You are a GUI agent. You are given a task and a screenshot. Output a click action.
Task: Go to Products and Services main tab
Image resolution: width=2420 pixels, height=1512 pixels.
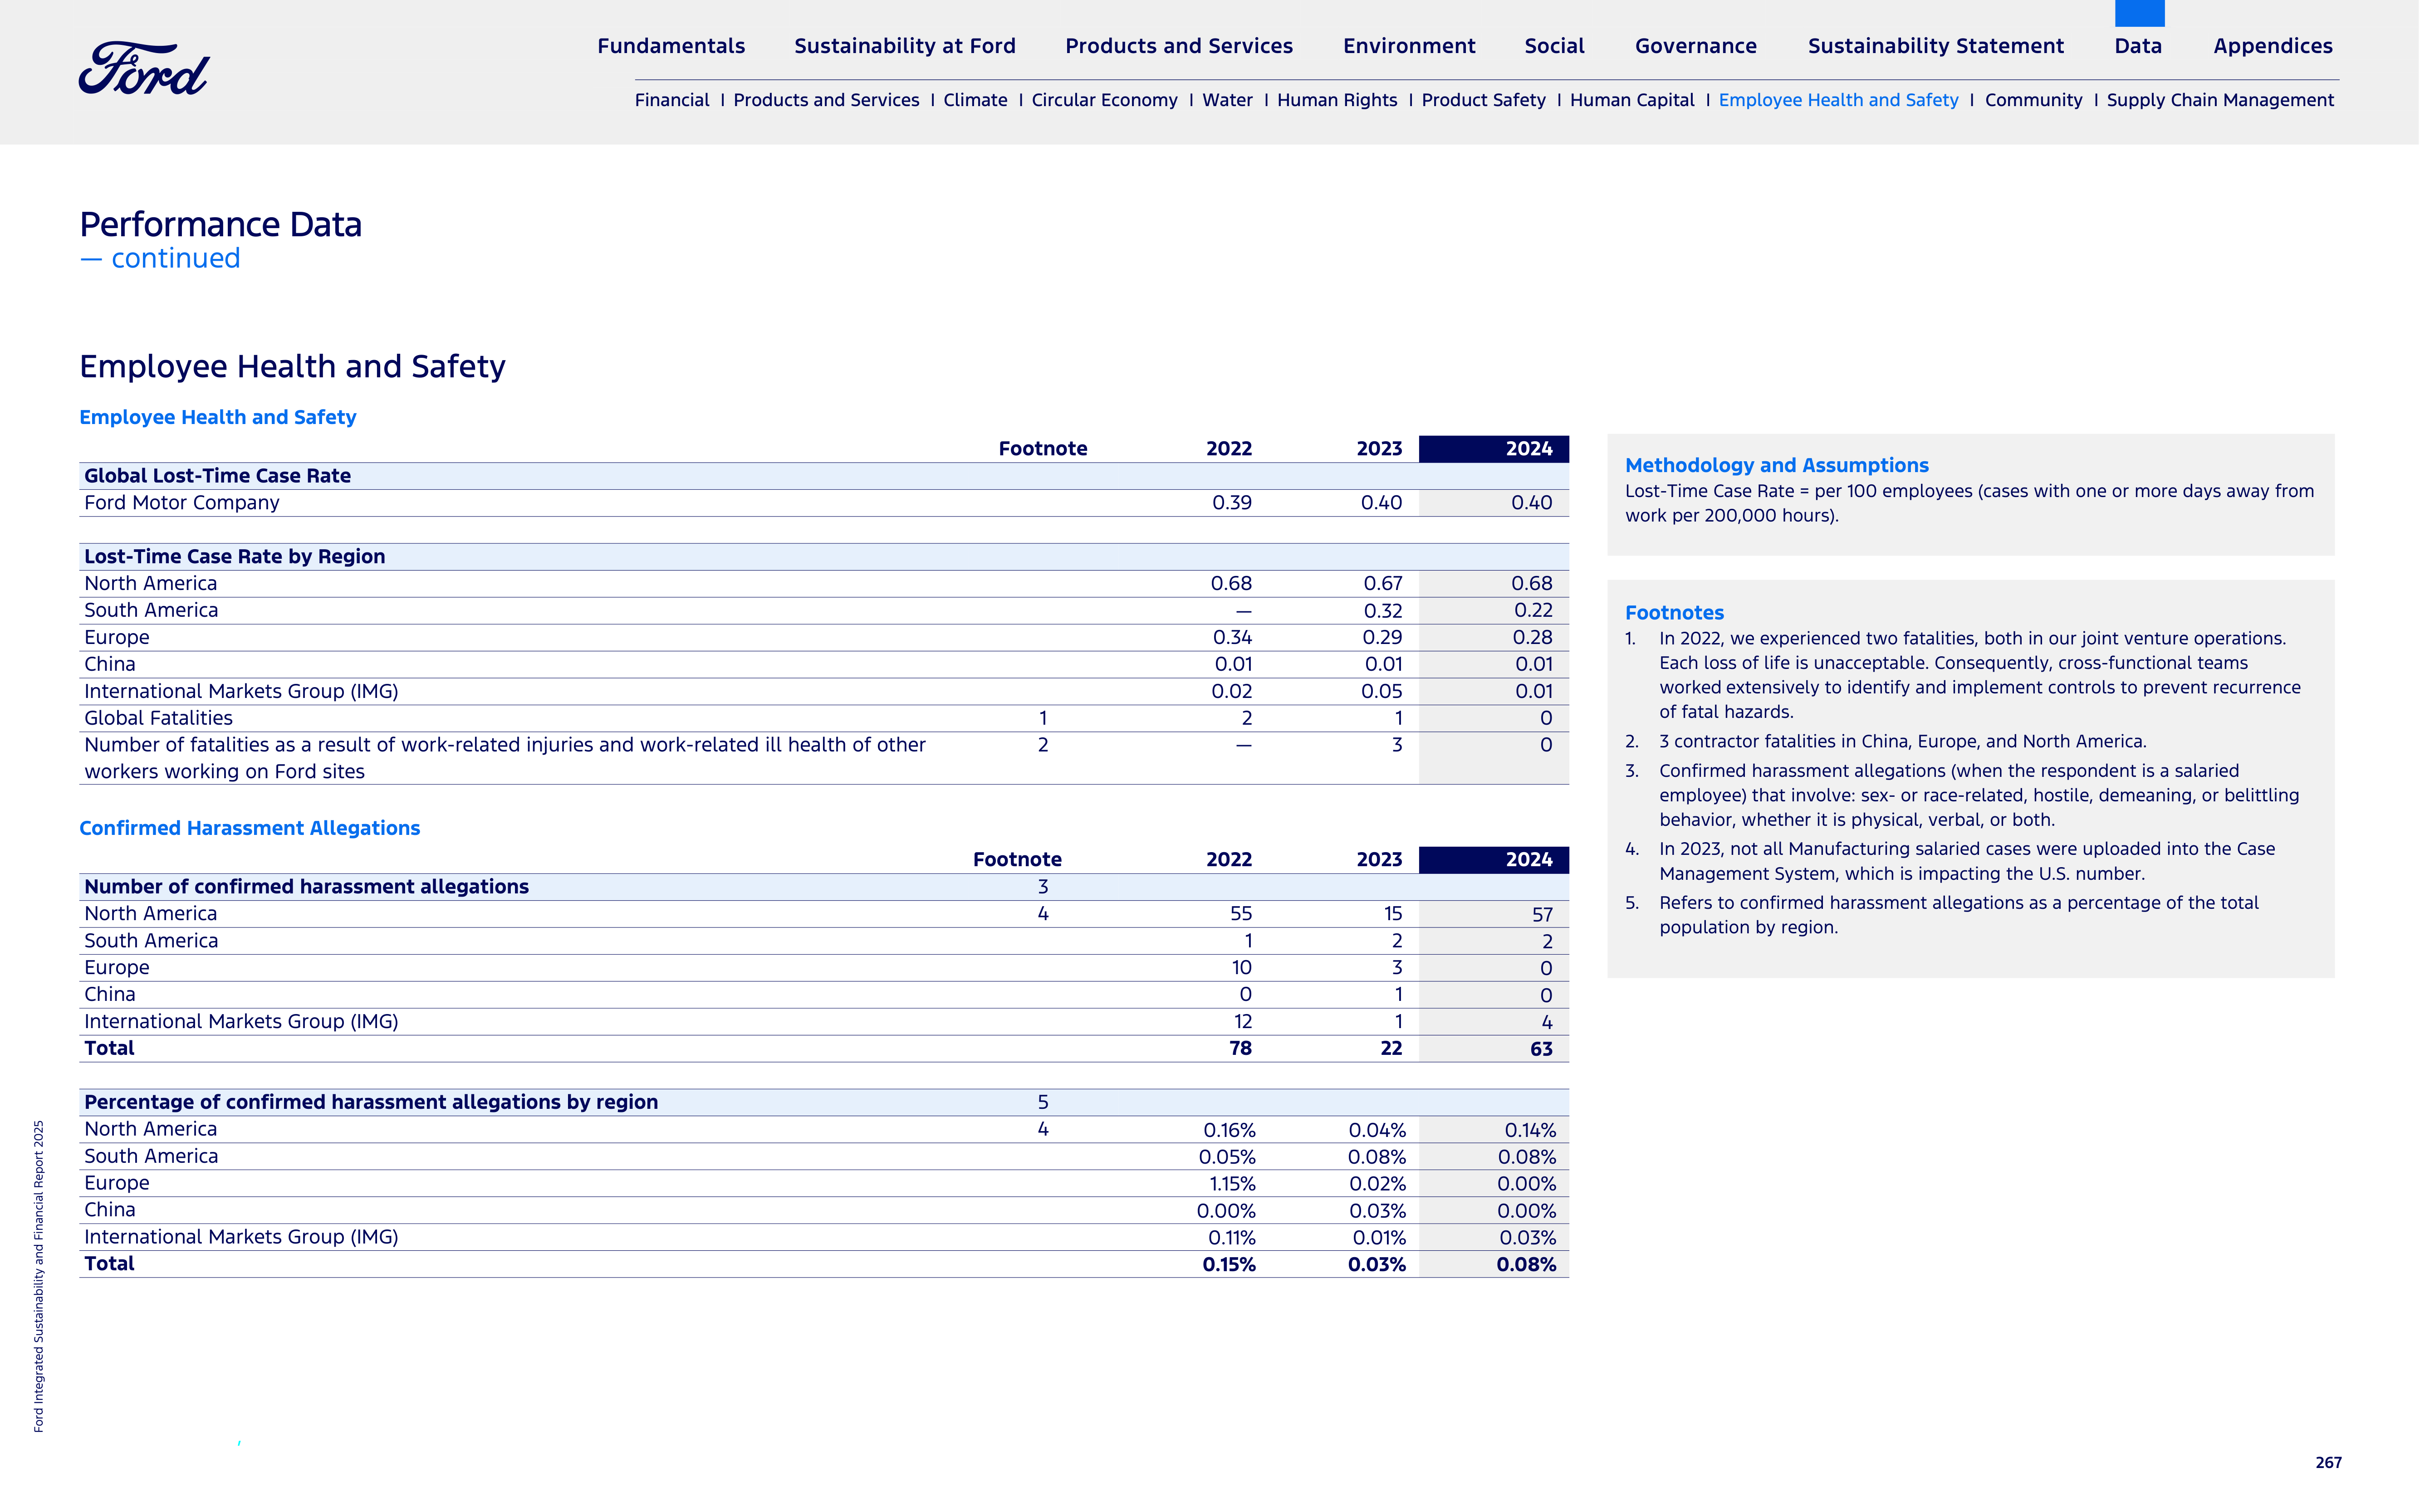pos(1180,46)
